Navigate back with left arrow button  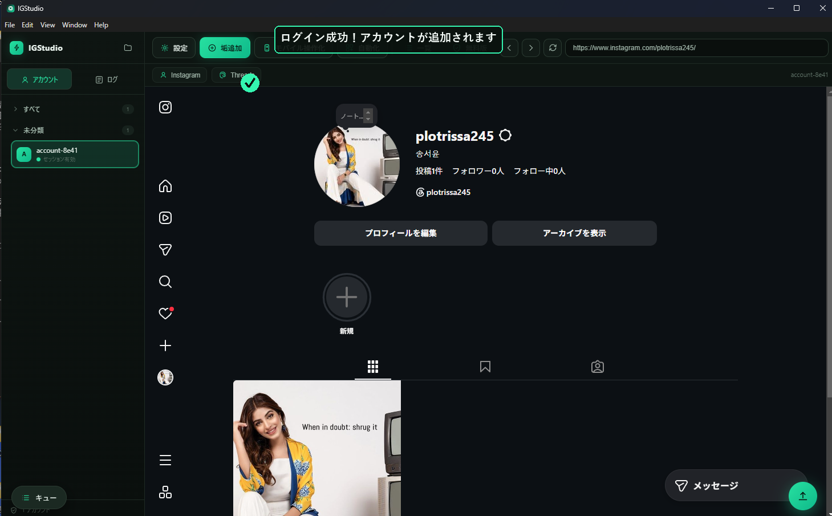pos(509,48)
